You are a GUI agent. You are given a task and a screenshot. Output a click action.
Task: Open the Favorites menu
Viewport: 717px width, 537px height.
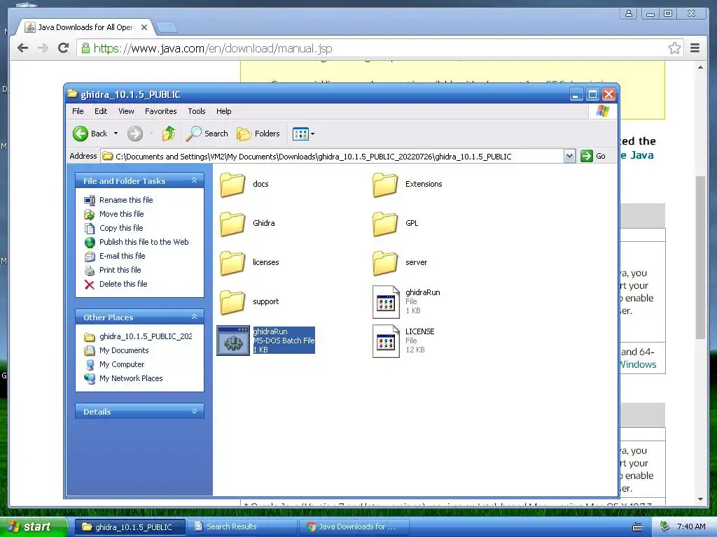click(x=160, y=111)
